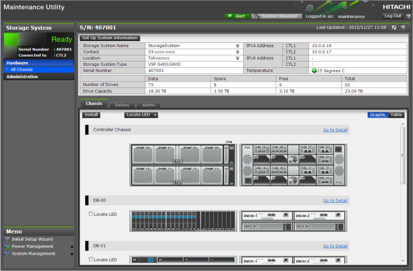Screen dimensions: 413x271
Task: Select the CHB-1D channel board
Action: 325,170
